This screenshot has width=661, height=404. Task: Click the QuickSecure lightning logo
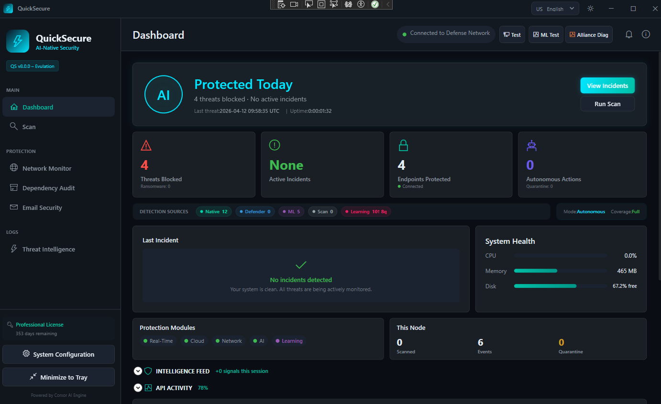click(18, 41)
